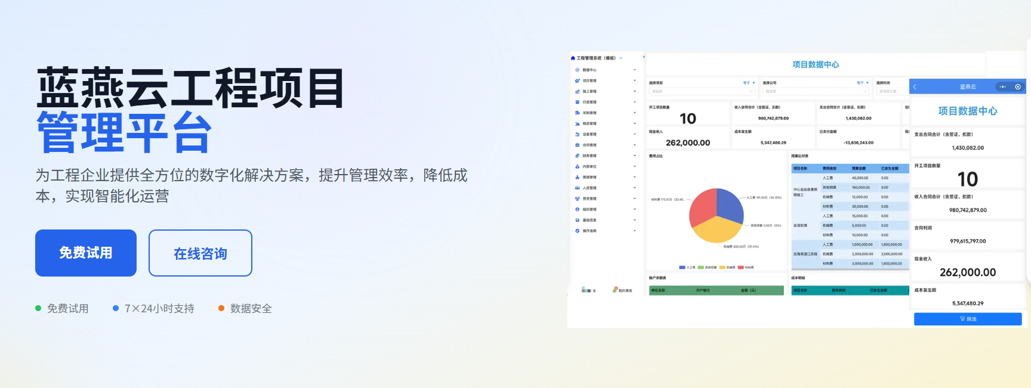Click the red 材料费 legend swatch

point(741,267)
